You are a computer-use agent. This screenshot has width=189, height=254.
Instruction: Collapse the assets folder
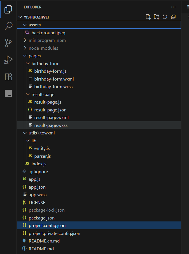coord(34,25)
